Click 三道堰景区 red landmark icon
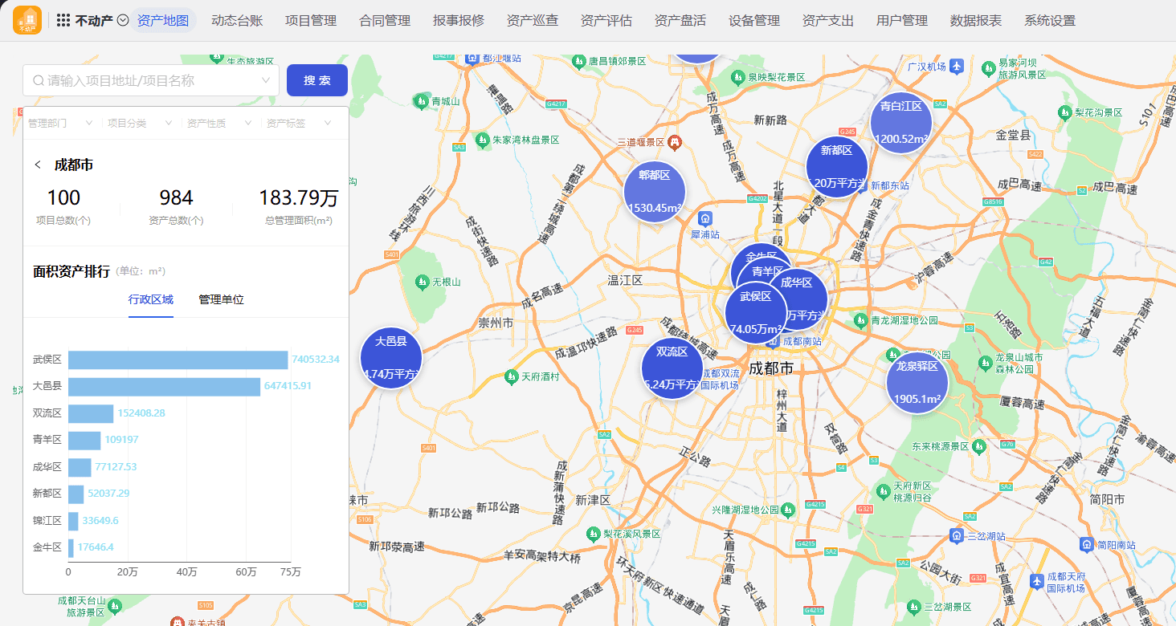This screenshot has width=1176, height=626. [x=676, y=142]
